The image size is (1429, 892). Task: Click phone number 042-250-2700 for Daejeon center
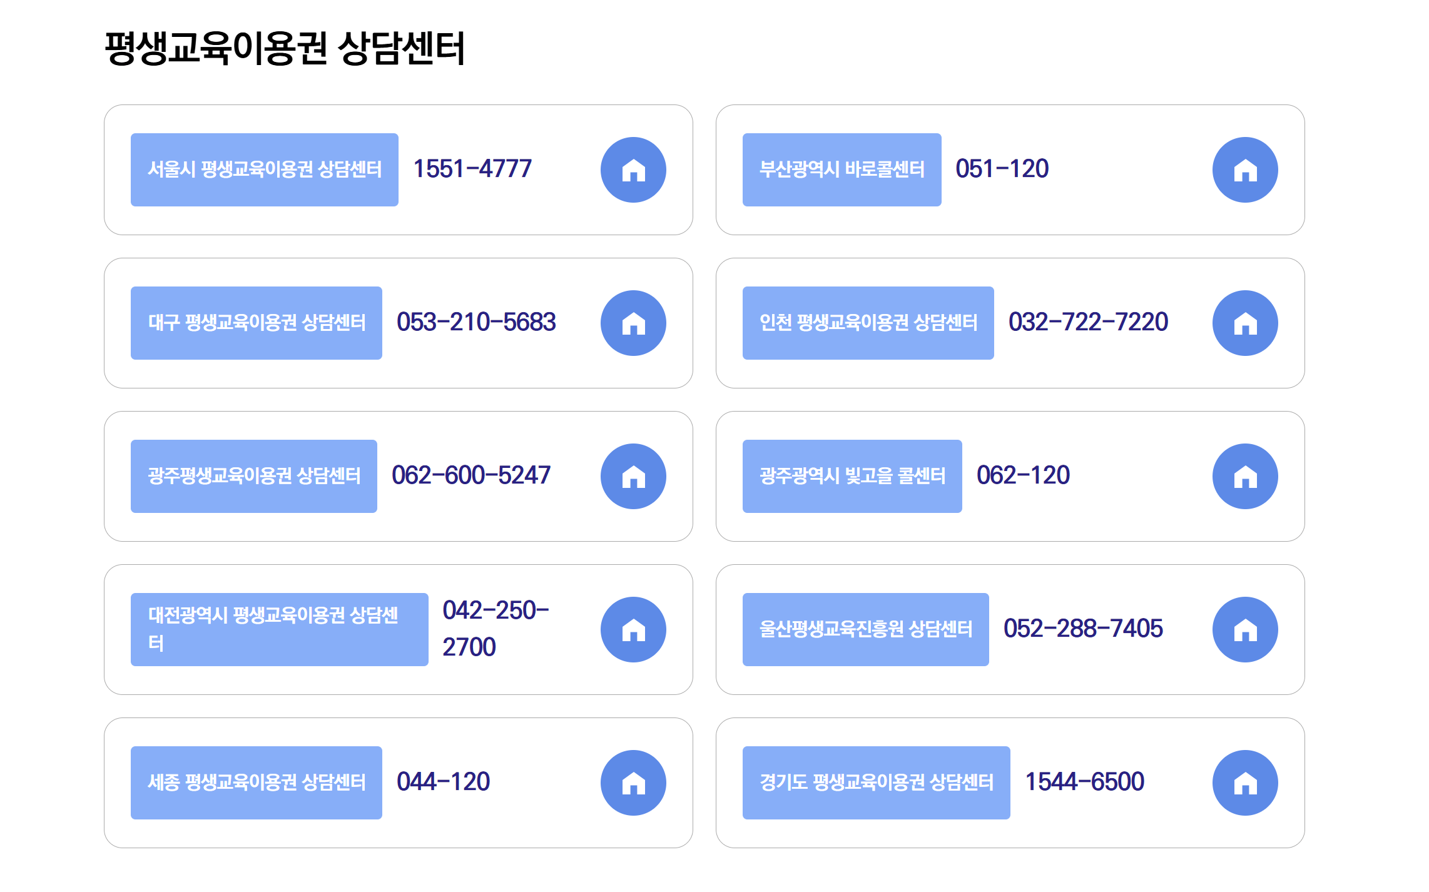click(495, 629)
